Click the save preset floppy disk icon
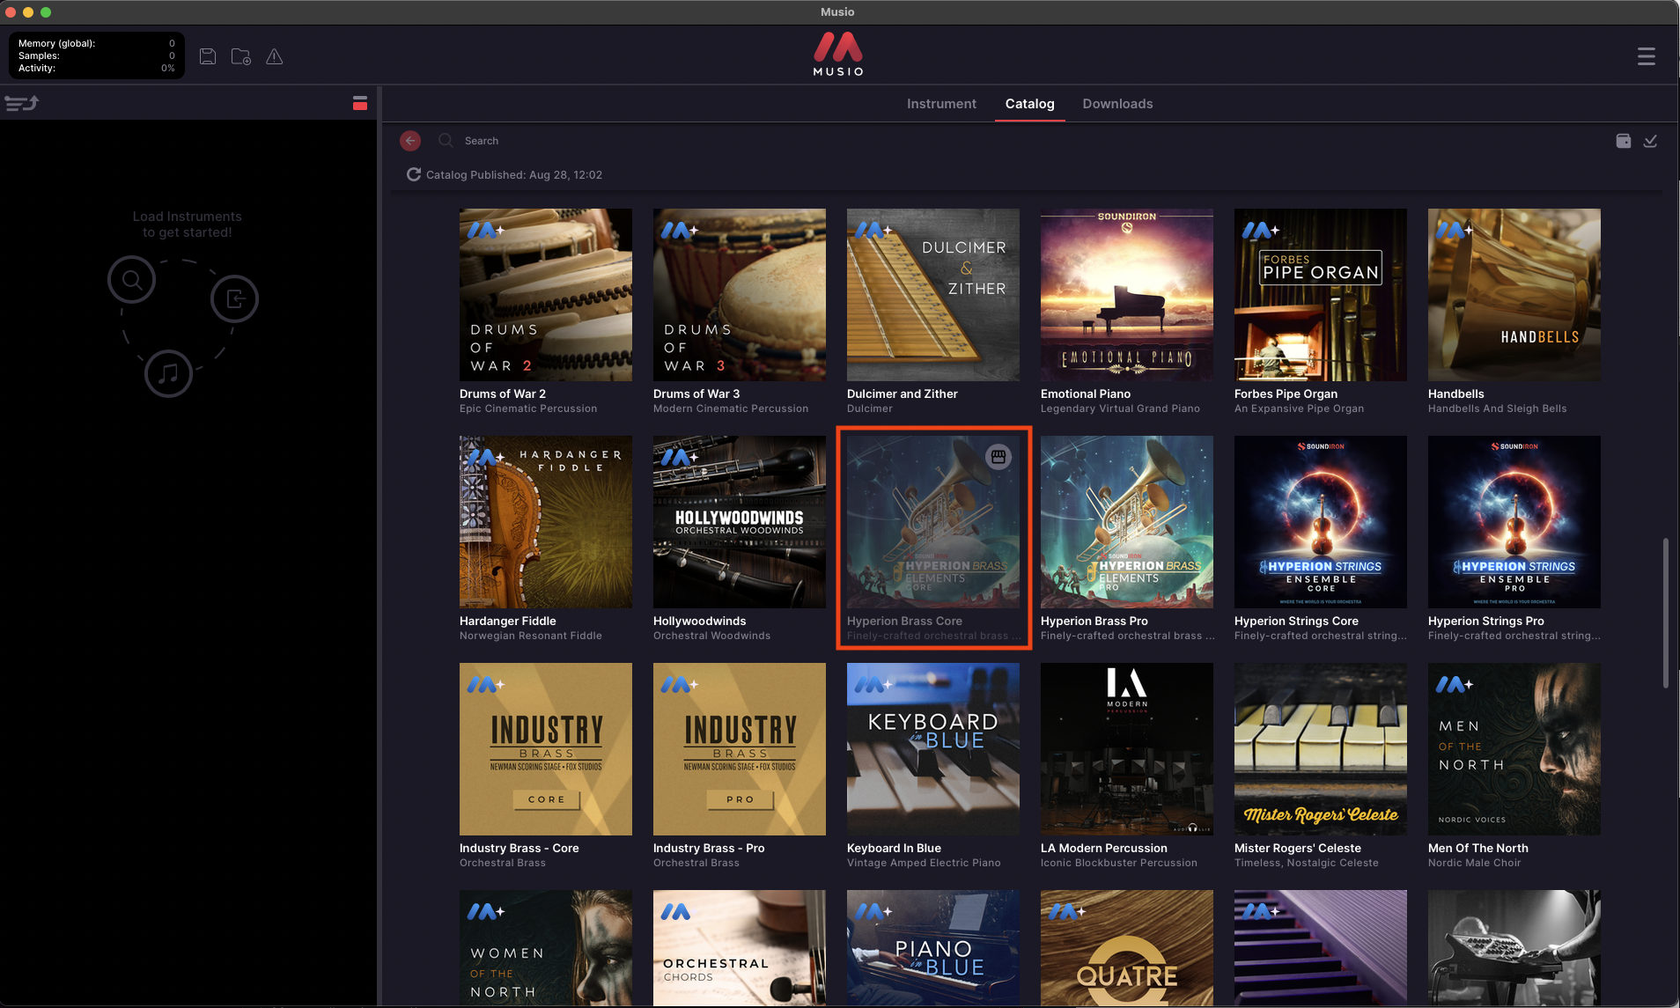1680x1008 pixels. [208, 56]
